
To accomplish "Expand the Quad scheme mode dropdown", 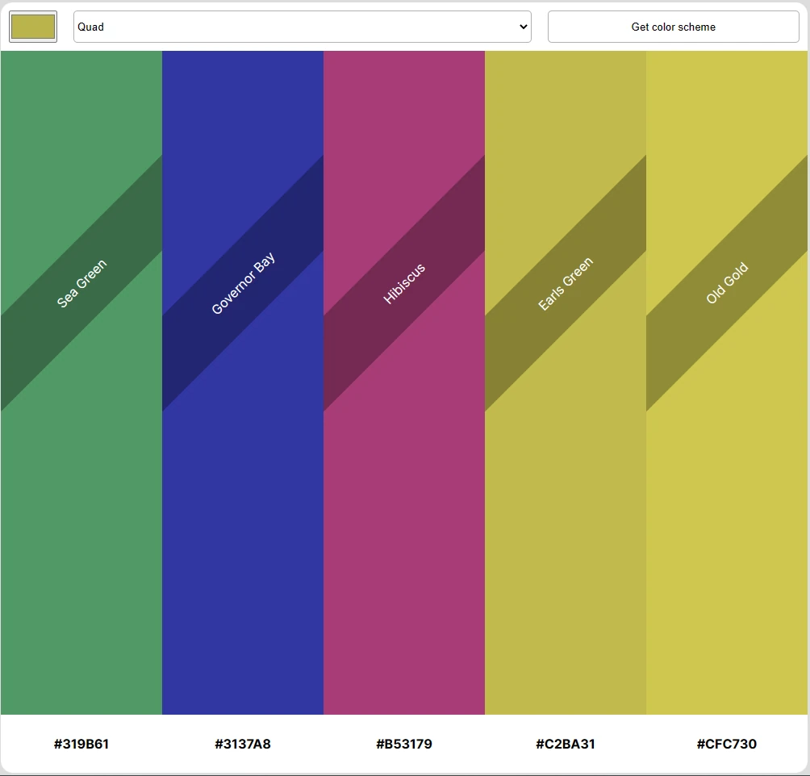I will tap(302, 27).
